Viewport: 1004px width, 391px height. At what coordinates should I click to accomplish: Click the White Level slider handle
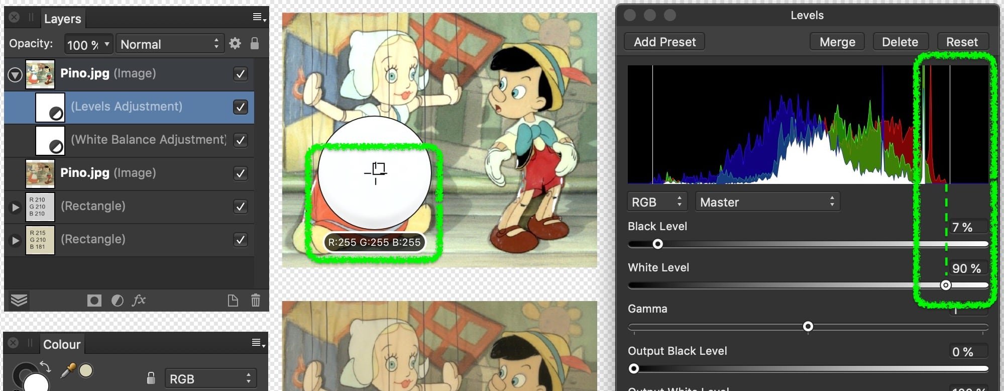pos(946,285)
